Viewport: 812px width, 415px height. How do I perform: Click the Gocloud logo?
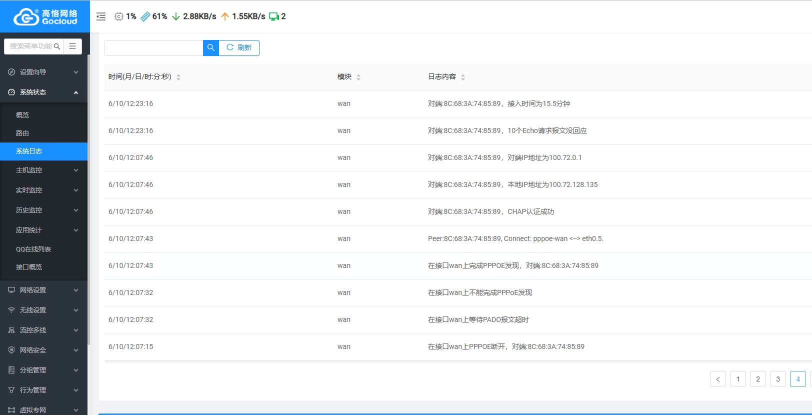coord(45,16)
